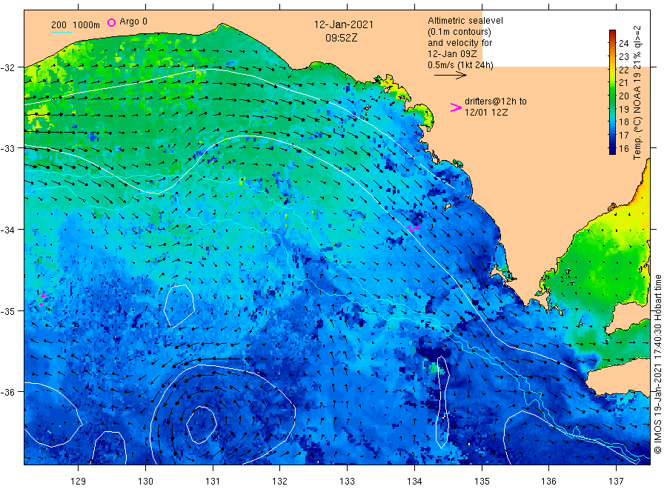Click the 1000m depth contour legend label
Viewport: 667px width, 489px height.
coord(86,25)
